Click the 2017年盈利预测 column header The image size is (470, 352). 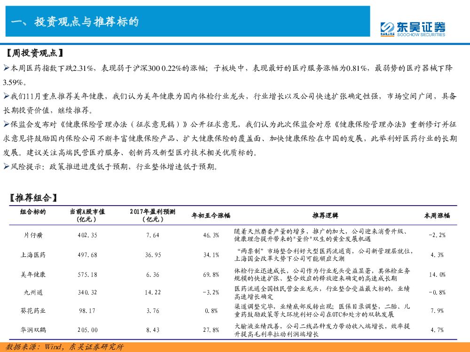tap(153, 215)
